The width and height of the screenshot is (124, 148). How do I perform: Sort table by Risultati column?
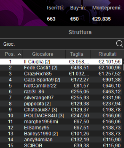tap(107, 54)
